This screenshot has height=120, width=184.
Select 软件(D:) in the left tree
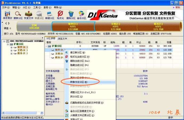22,47
